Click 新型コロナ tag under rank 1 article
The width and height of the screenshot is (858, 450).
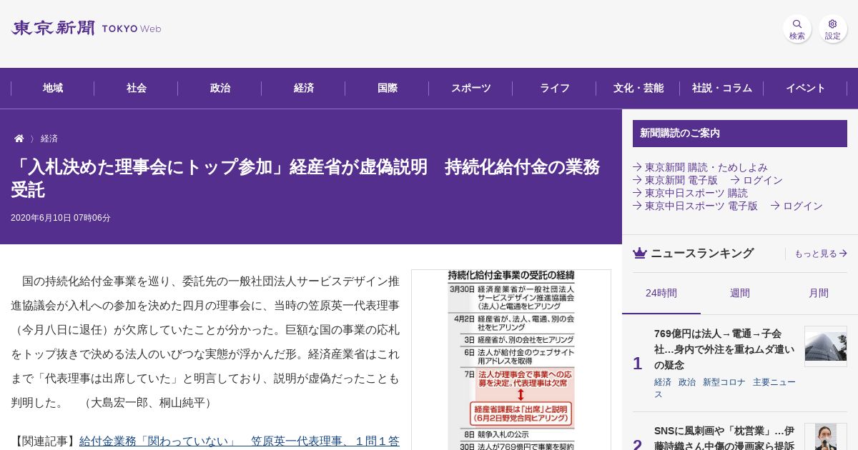[724, 382]
